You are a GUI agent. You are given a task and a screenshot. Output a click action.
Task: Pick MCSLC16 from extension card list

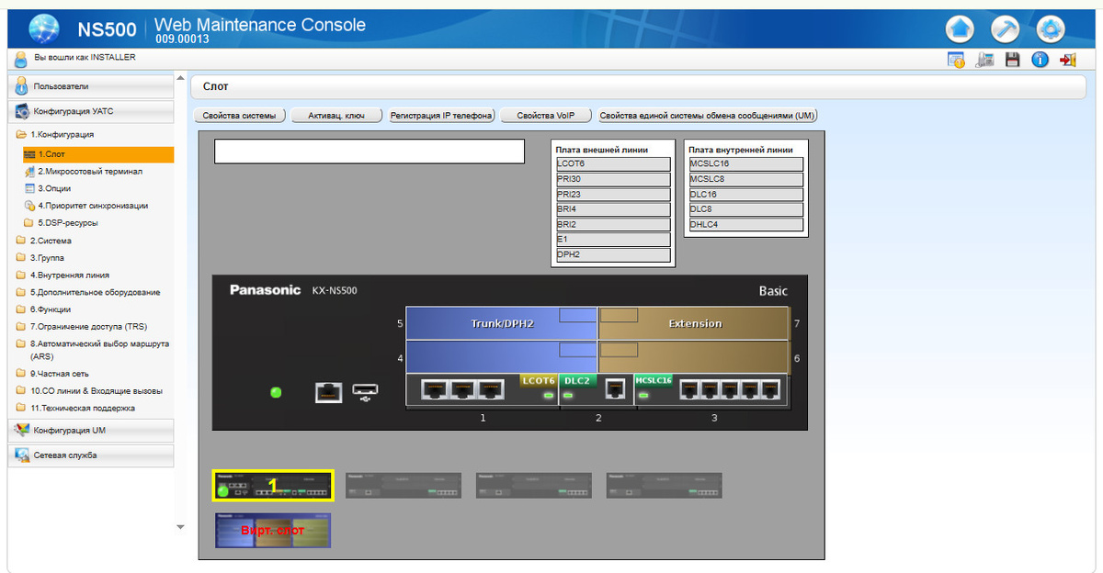tap(746, 164)
